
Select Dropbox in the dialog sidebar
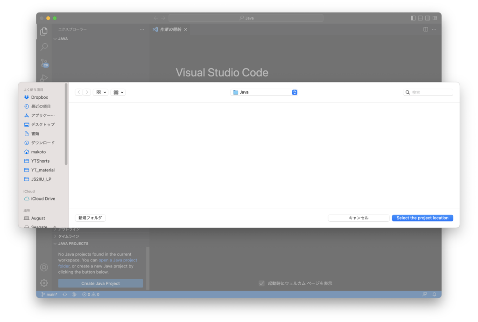(x=39, y=97)
